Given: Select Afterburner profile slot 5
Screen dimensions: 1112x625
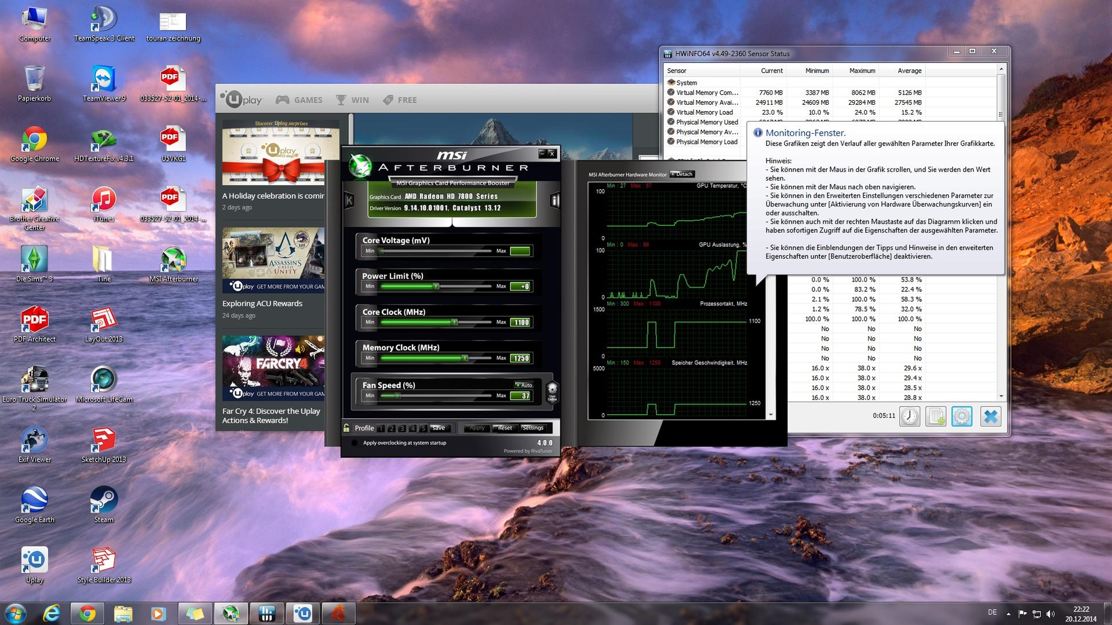Looking at the screenshot, I should [x=423, y=429].
